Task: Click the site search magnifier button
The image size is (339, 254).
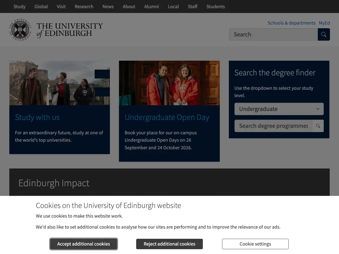Action: click(324, 34)
